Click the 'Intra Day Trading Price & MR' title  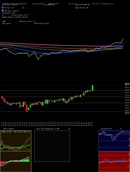click(48, 129)
